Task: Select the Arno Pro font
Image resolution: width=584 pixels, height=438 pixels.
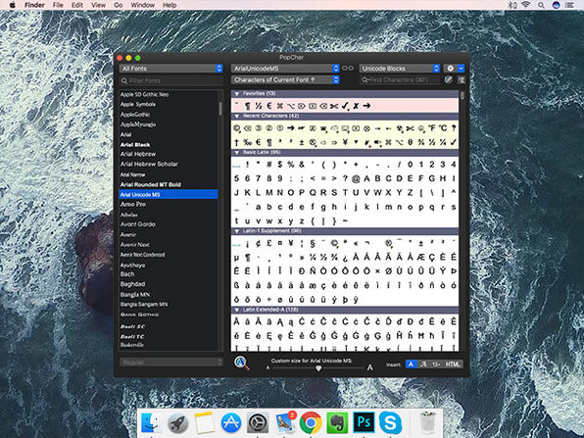Action: [133, 204]
